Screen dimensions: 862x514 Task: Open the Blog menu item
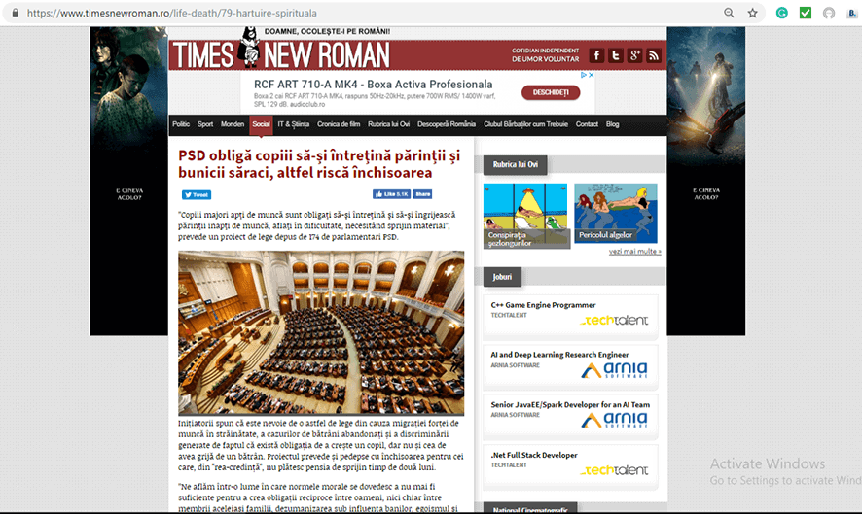(612, 124)
